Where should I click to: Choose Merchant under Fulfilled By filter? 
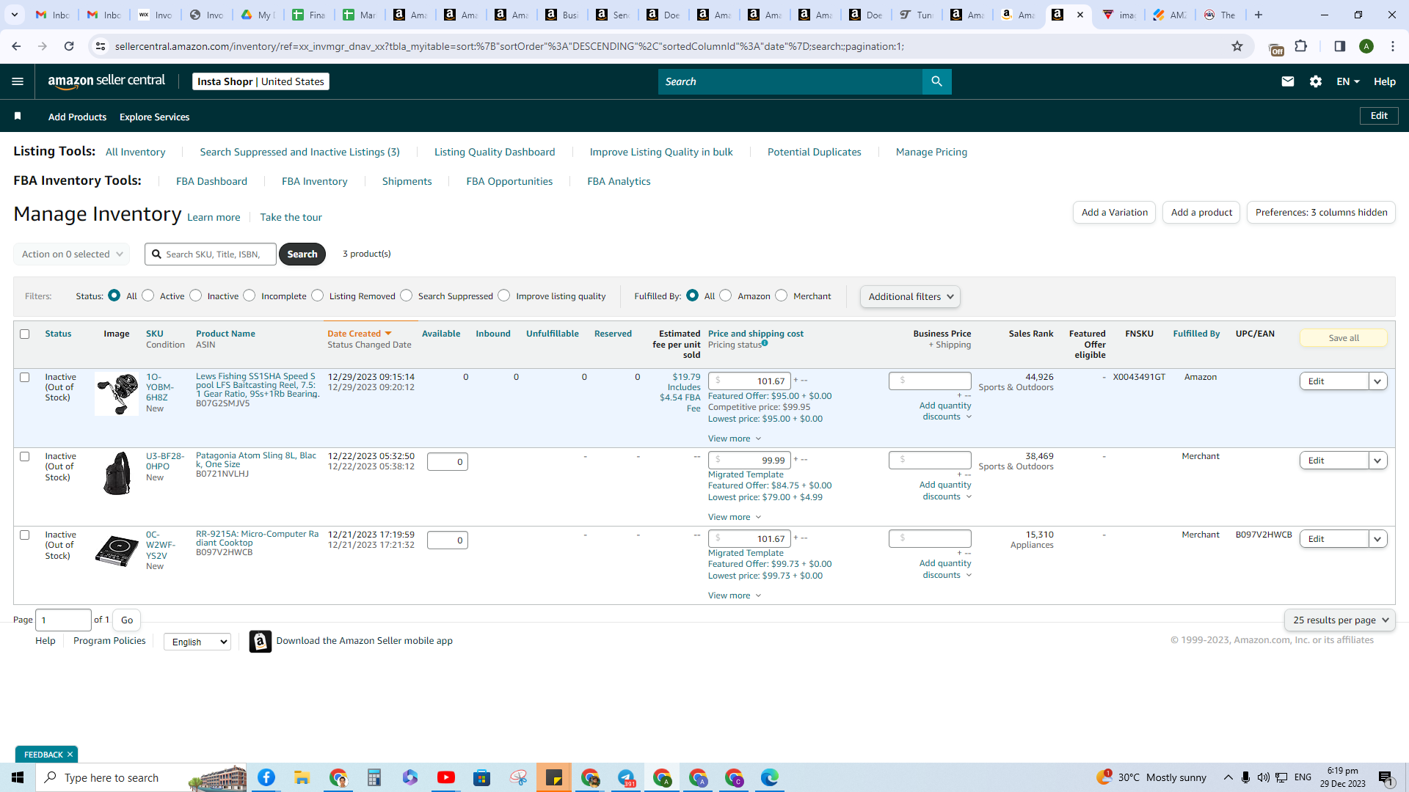coord(782,296)
